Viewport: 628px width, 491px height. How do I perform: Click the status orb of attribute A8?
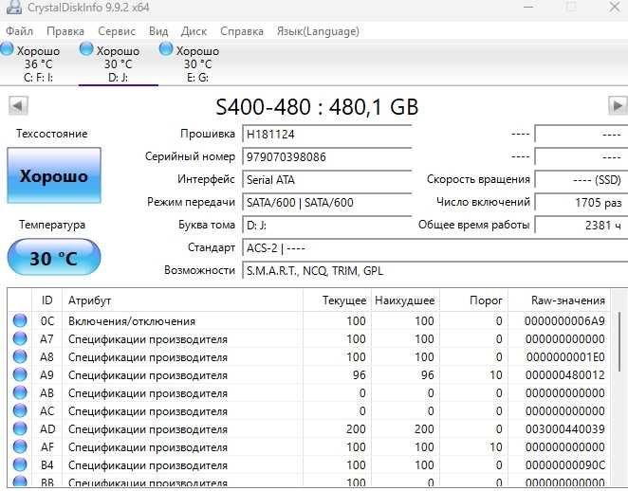[20, 356]
